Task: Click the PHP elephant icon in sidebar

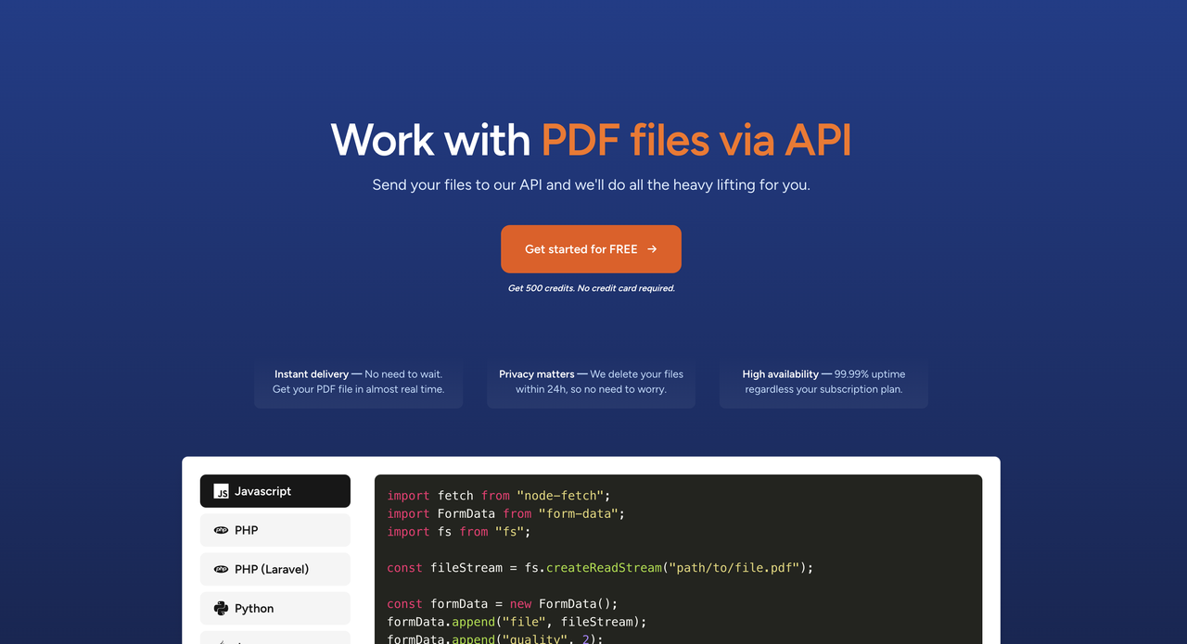Action: (221, 530)
